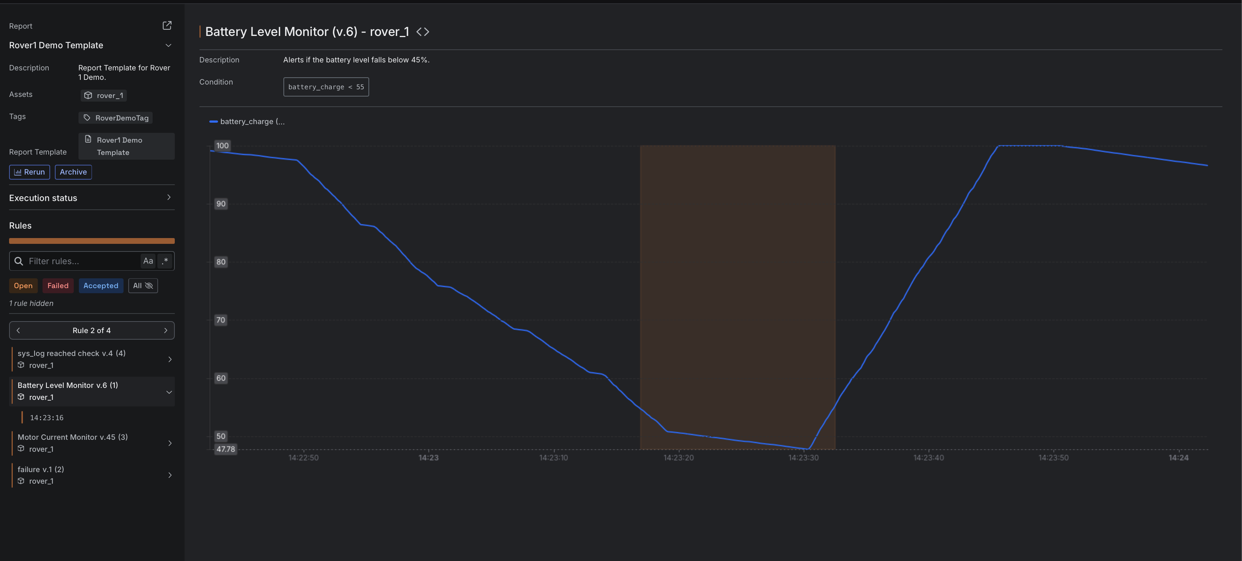Expand the Motor Current Monitor v.45 rule
The image size is (1242, 561).
point(169,443)
